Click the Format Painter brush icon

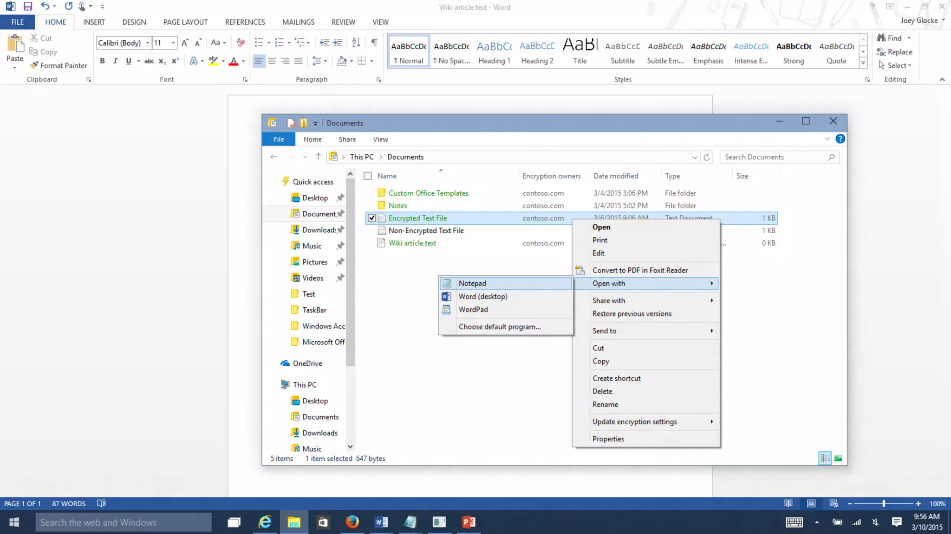tap(34, 65)
